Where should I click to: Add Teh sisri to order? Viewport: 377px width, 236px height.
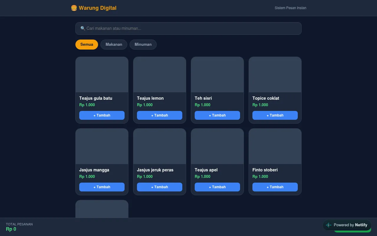coord(217,115)
